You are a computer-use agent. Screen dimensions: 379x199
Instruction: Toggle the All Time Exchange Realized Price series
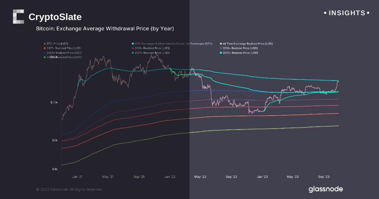point(247,44)
